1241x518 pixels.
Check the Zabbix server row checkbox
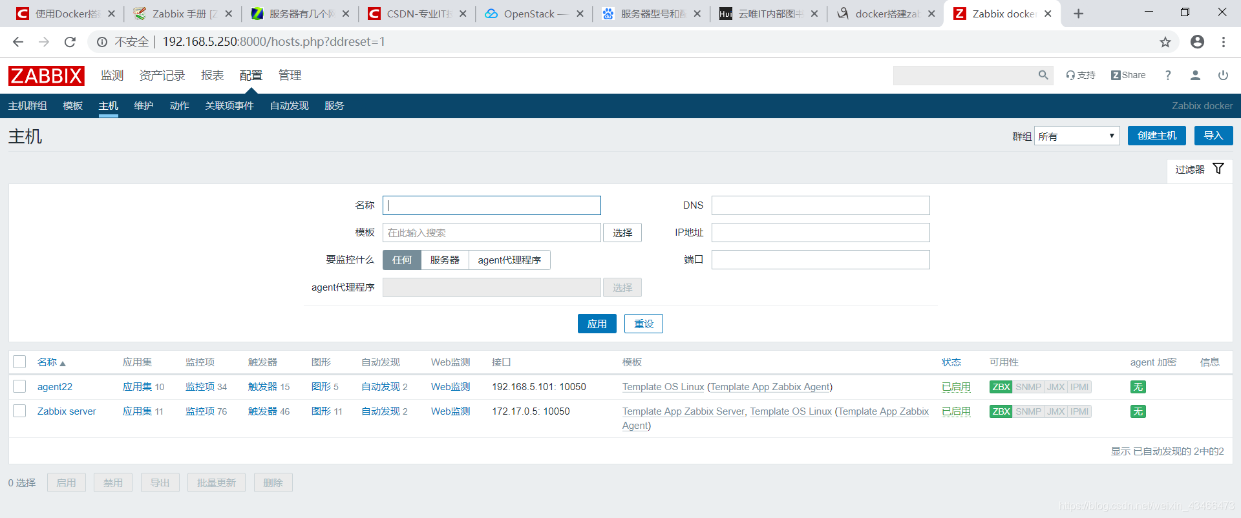(19, 411)
